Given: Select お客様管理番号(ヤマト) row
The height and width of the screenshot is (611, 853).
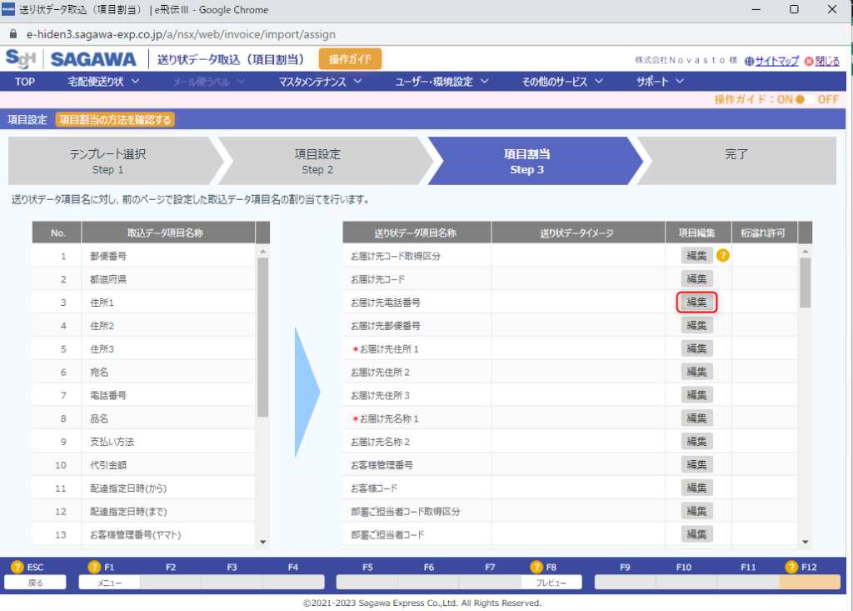Looking at the screenshot, I should 143,535.
